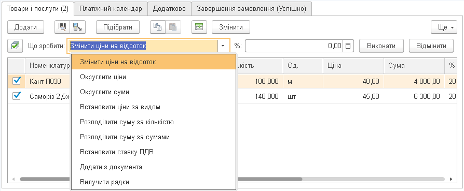Screen dimensions: 464x191
Task: Open the barcode search icon
Action: [x=62, y=27]
